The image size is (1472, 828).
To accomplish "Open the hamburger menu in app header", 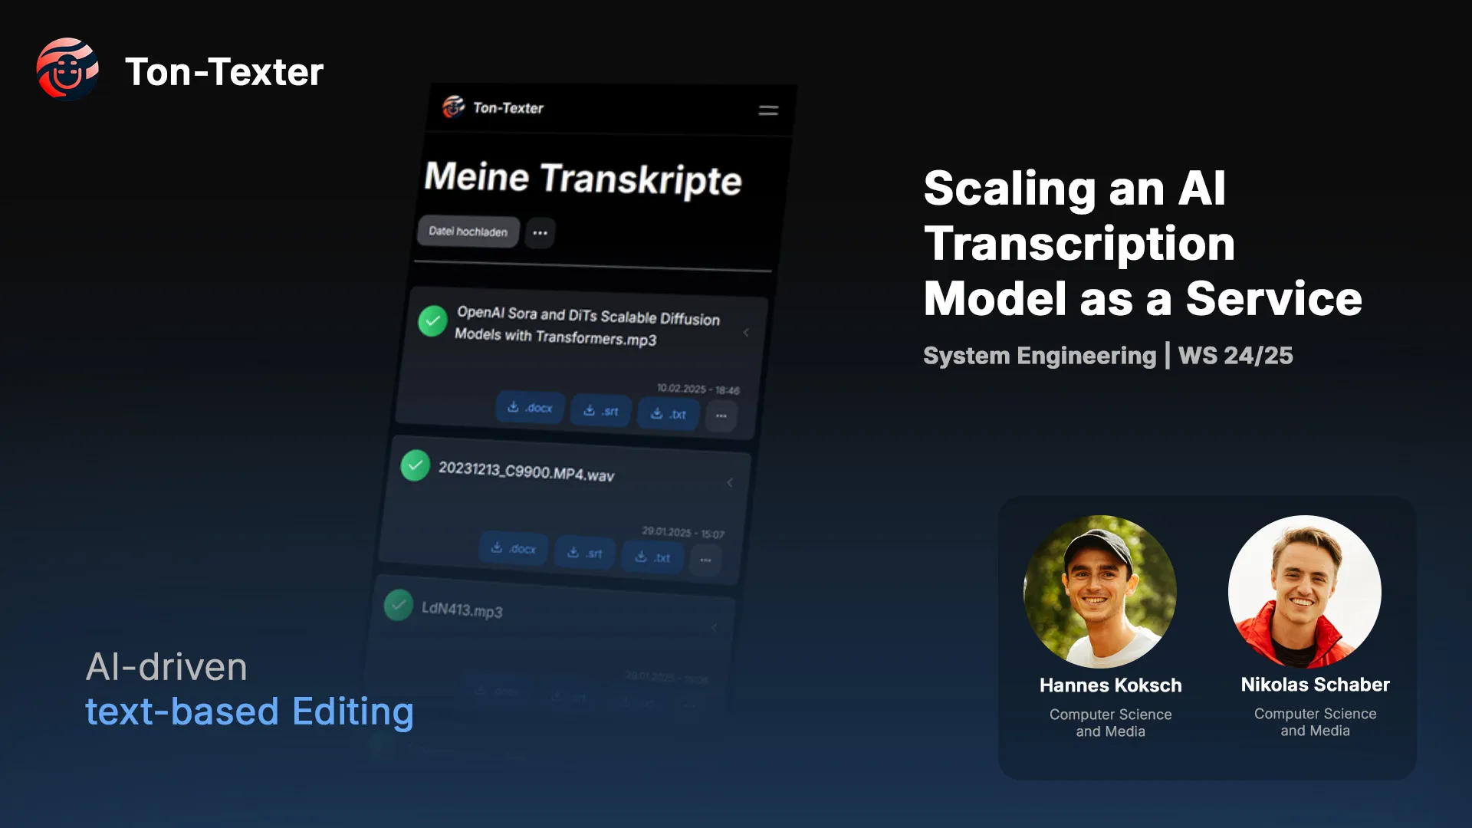I will tap(768, 111).
